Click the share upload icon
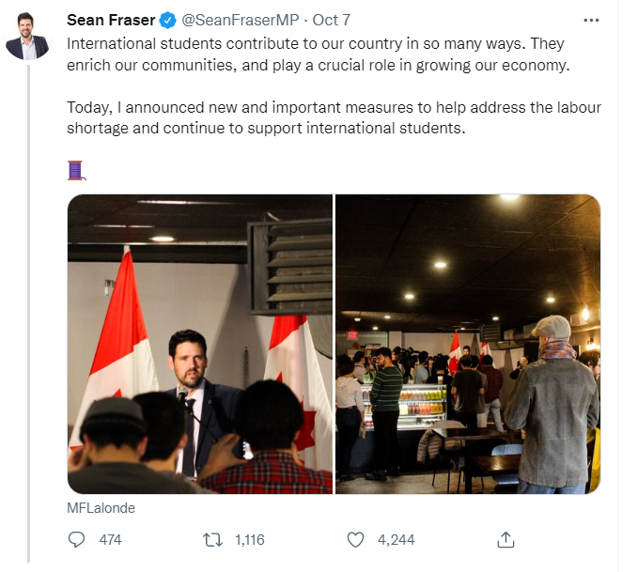The height and width of the screenshot is (572, 637). click(x=505, y=540)
